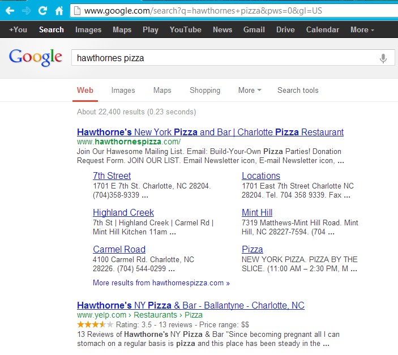Expand the More dropdown under the search box
Viewport: 398px width, 355px height.
click(250, 91)
